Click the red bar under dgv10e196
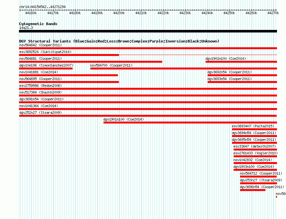The width and height of the screenshot is (286, 219). tap(46, 68)
